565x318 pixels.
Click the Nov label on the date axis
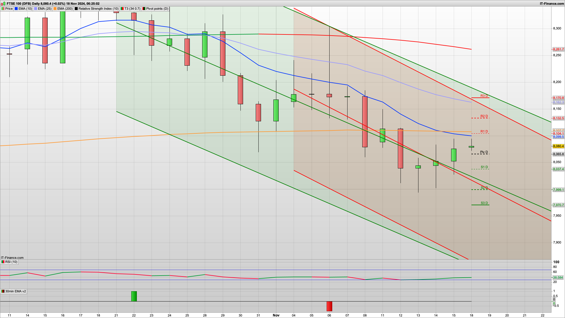(276, 315)
